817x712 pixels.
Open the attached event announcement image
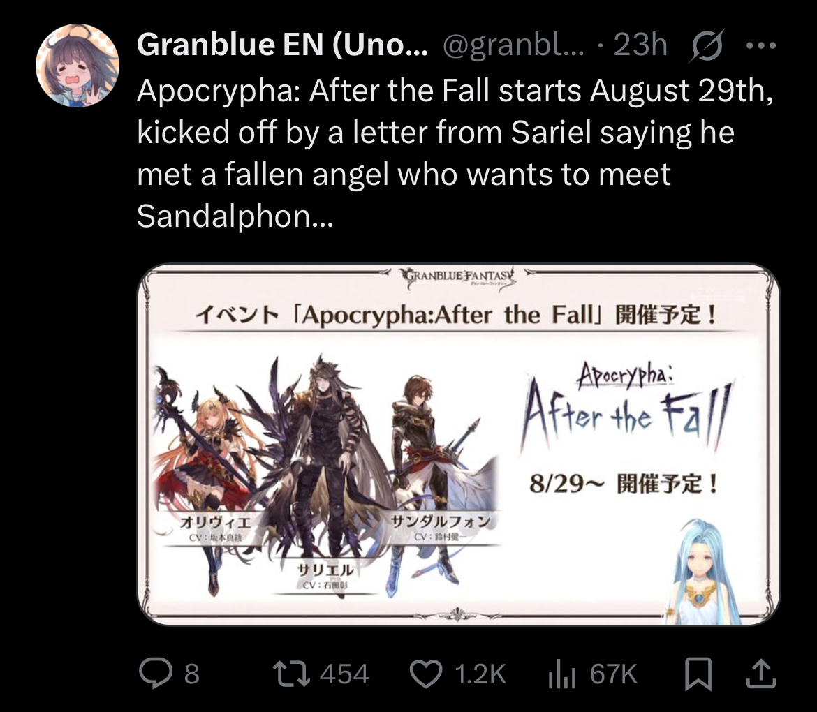click(x=459, y=444)
